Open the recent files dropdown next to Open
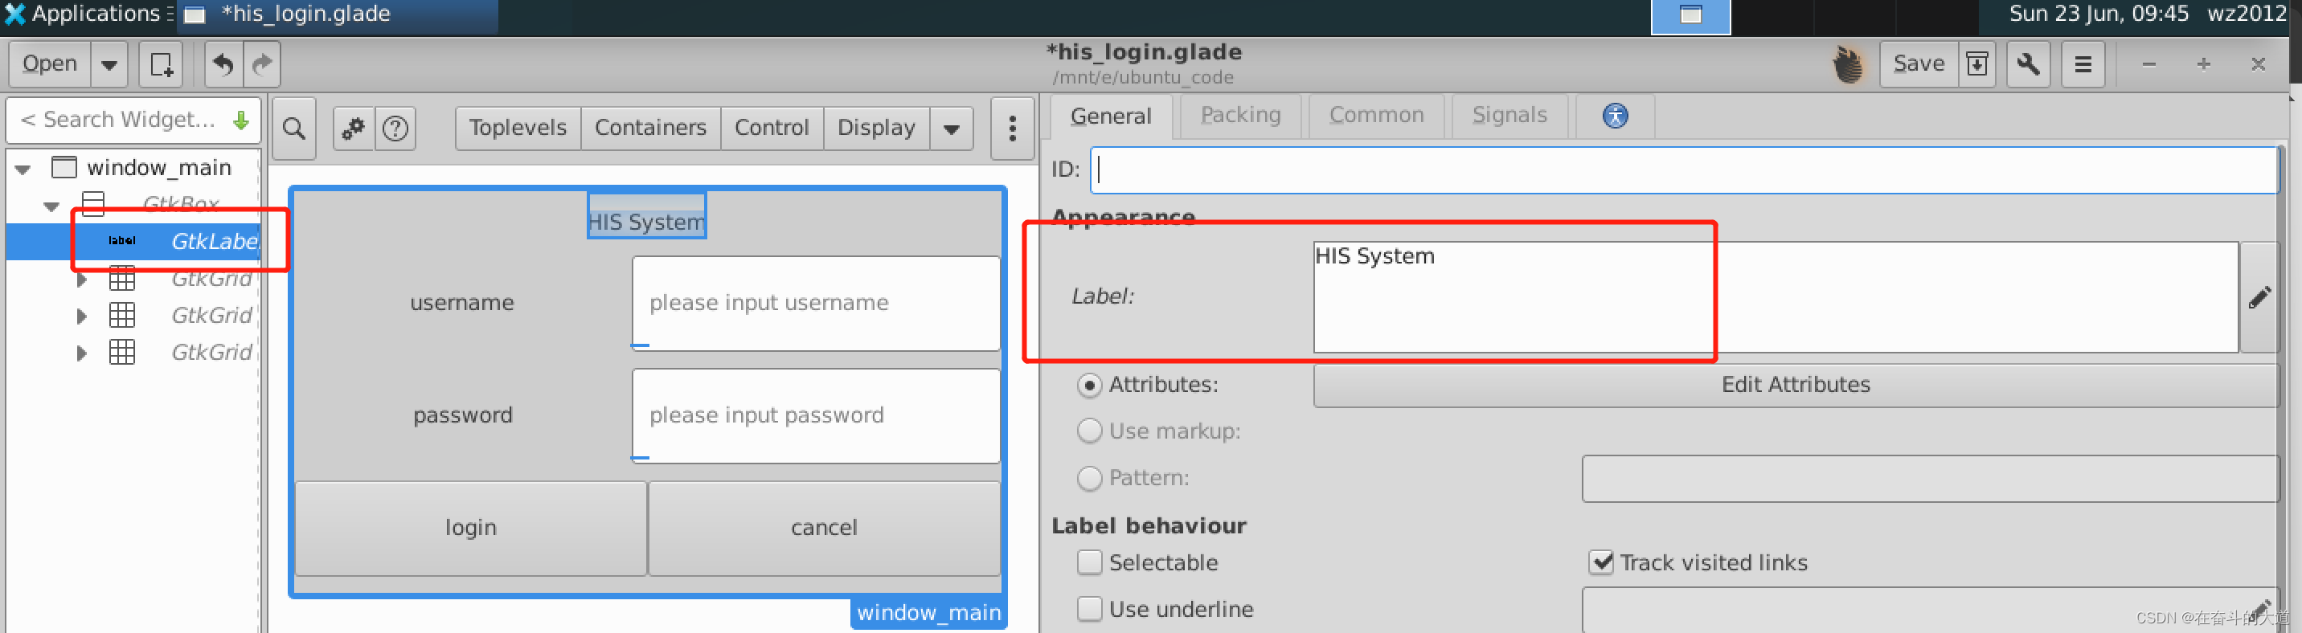 (109, 64)
